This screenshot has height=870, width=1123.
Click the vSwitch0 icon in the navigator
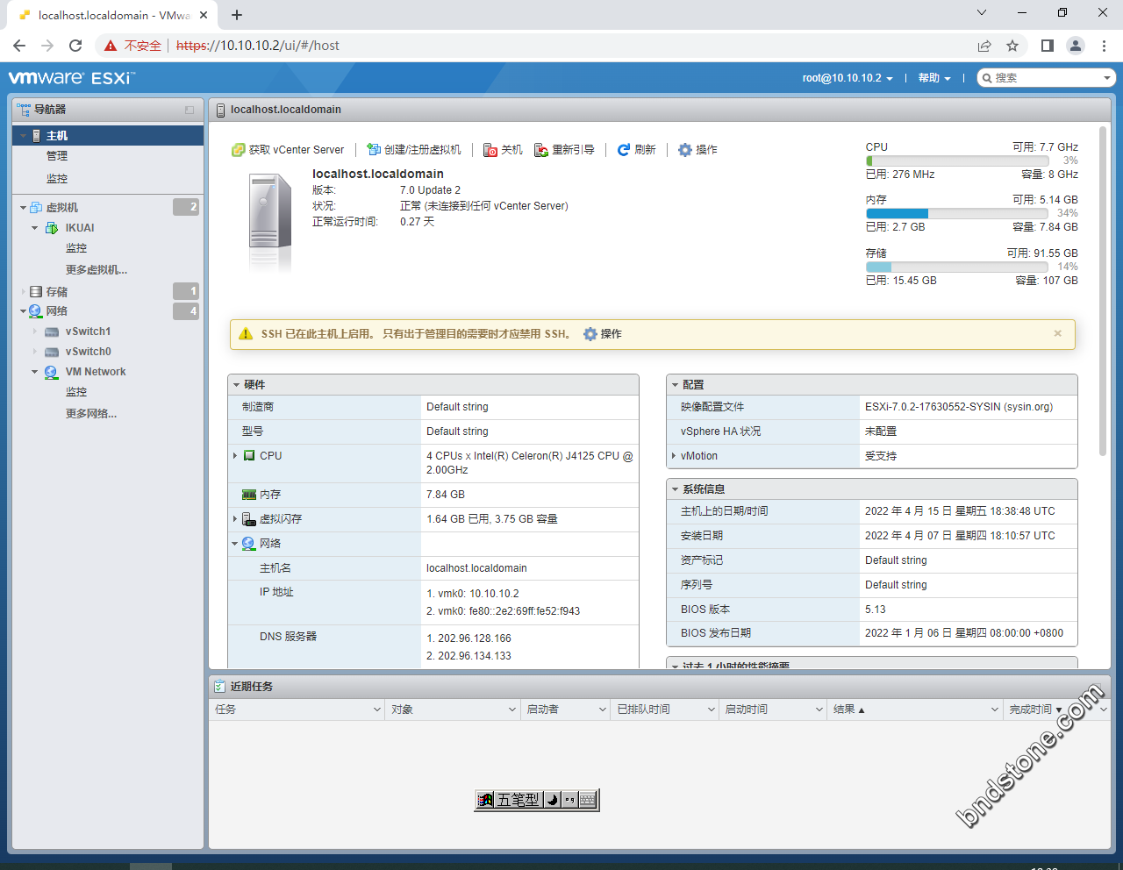pos(52,352)
